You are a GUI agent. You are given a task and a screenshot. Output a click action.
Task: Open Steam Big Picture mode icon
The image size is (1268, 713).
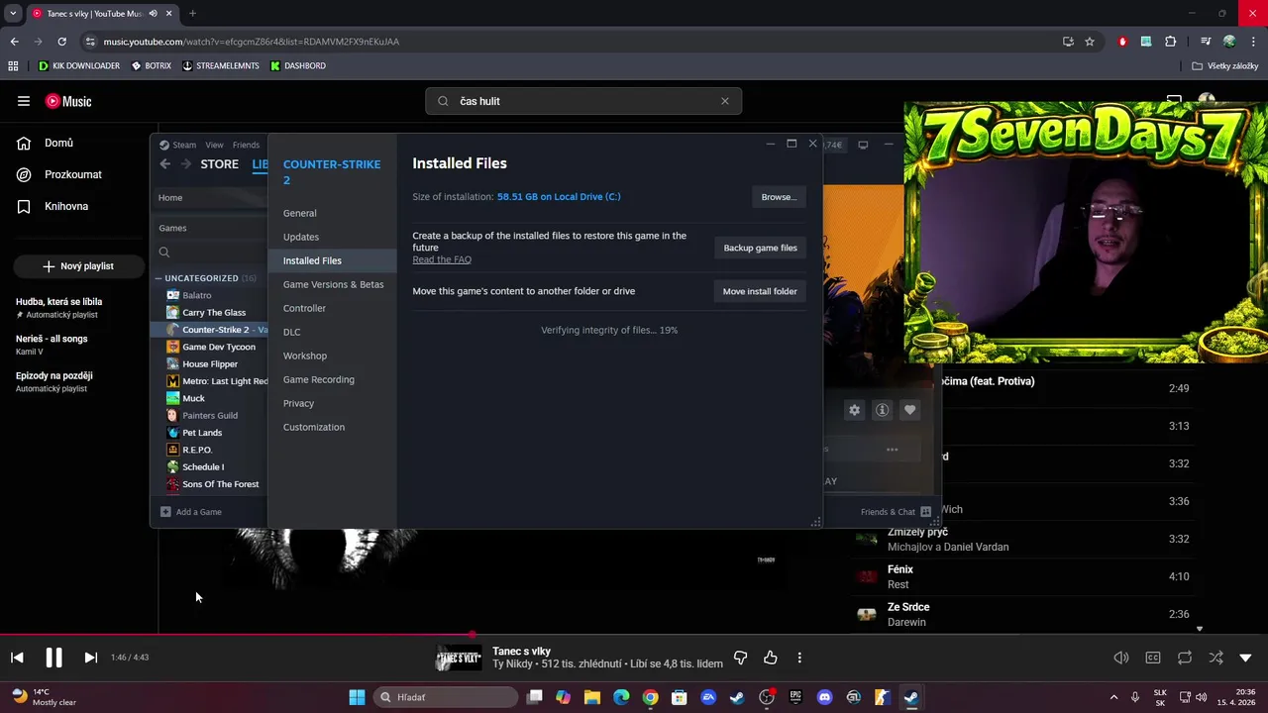863,145
